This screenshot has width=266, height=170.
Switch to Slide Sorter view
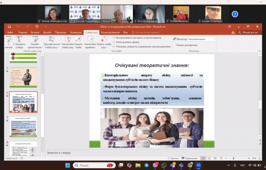(x=209, y=158)
